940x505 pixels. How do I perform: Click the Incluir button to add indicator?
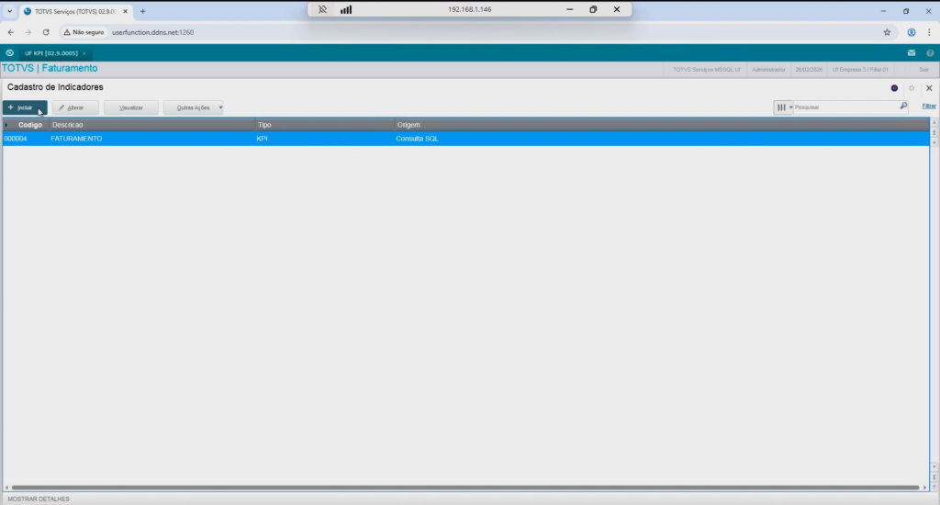(25, 107)
